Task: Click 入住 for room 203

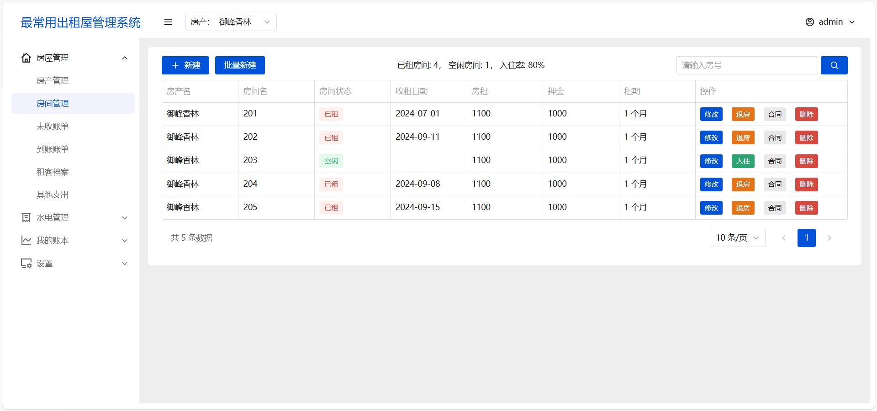Action: (743, 161)
